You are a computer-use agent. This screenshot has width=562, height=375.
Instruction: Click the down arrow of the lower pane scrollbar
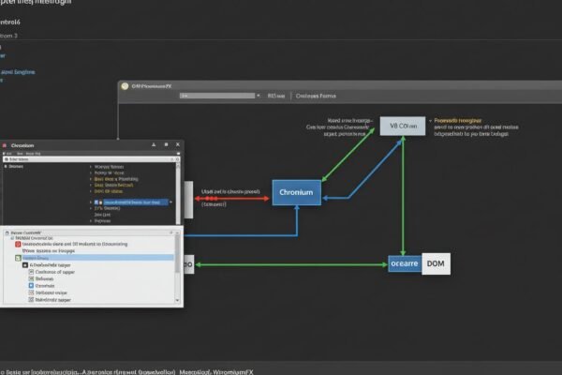point(177,300)
